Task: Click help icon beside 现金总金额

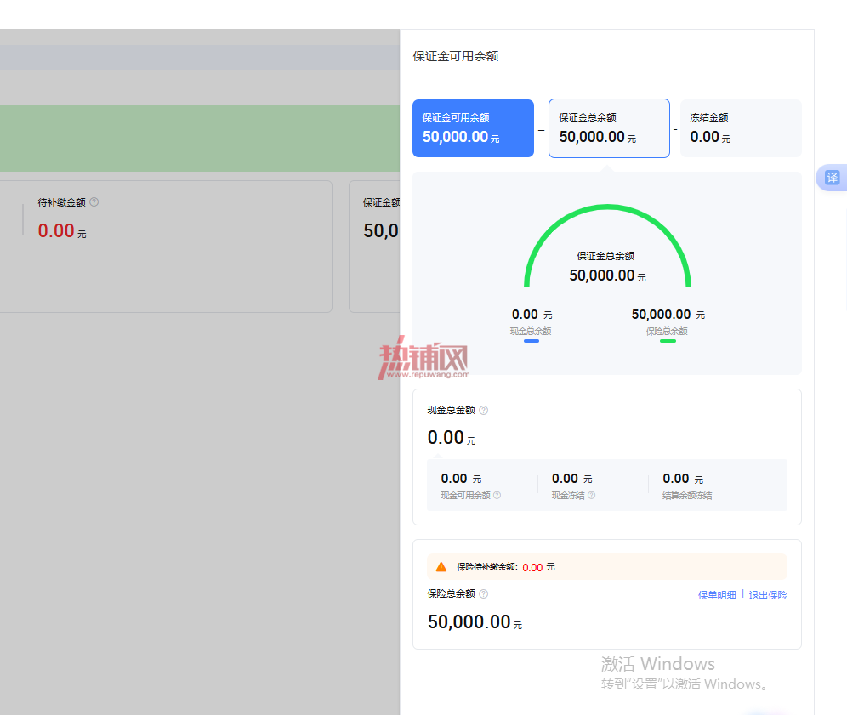Action: pos(484,410)
